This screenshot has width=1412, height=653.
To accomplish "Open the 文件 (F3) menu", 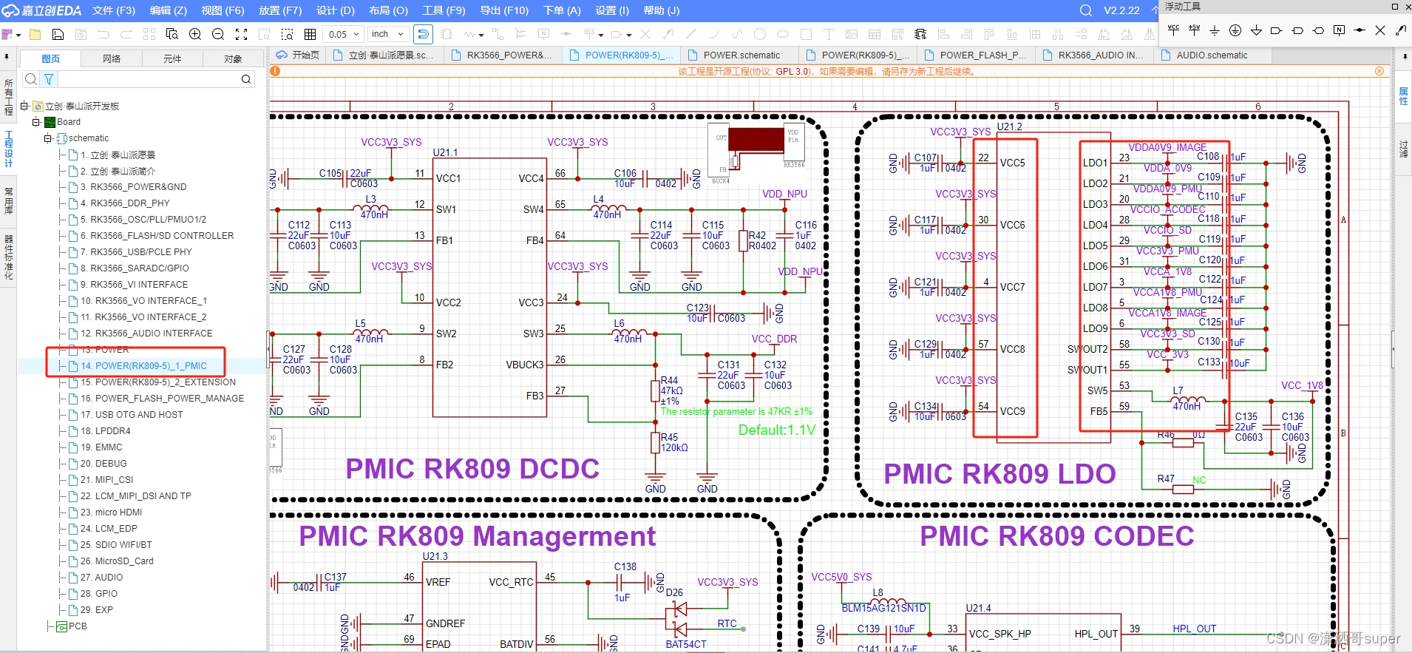I will (x=114, y=10).
